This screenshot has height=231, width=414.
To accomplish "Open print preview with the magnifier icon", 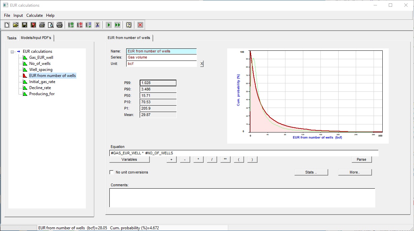I will click(x=50, y=25).
